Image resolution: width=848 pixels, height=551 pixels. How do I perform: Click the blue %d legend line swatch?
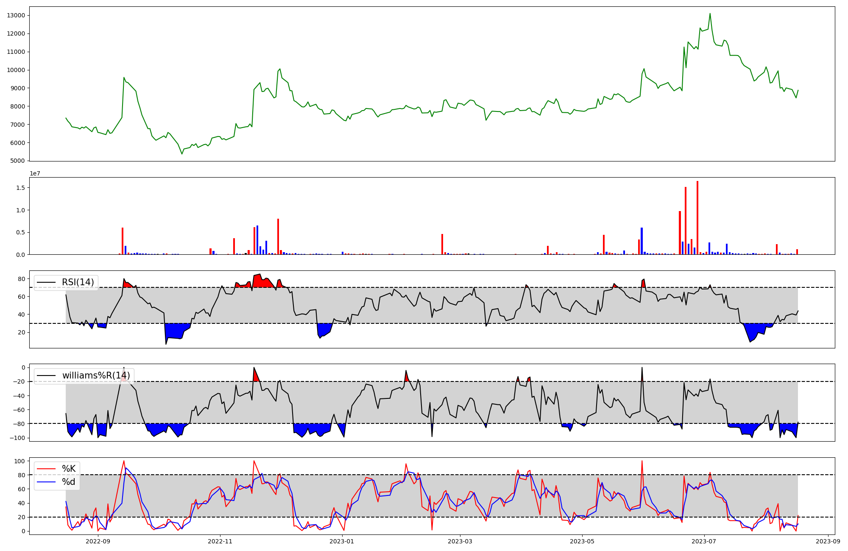click(x=47, y=482)
